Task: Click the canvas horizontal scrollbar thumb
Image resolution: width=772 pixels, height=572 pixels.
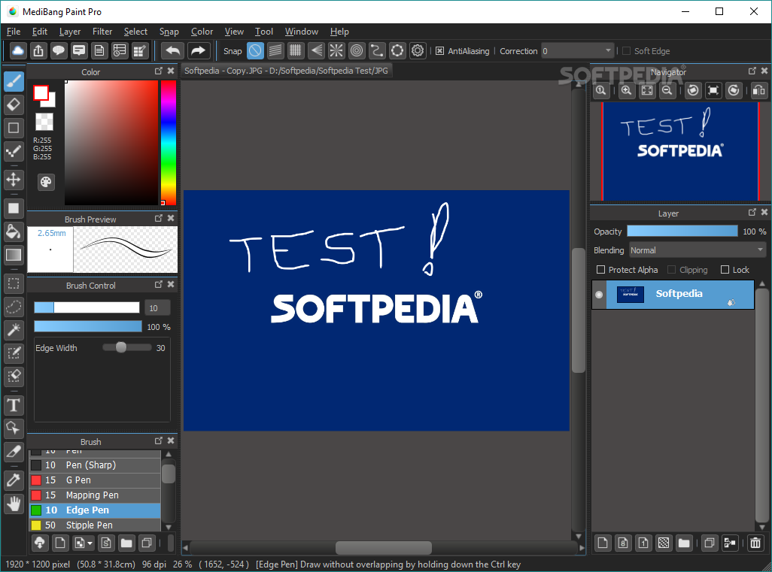Action: [x=384, y=547]
